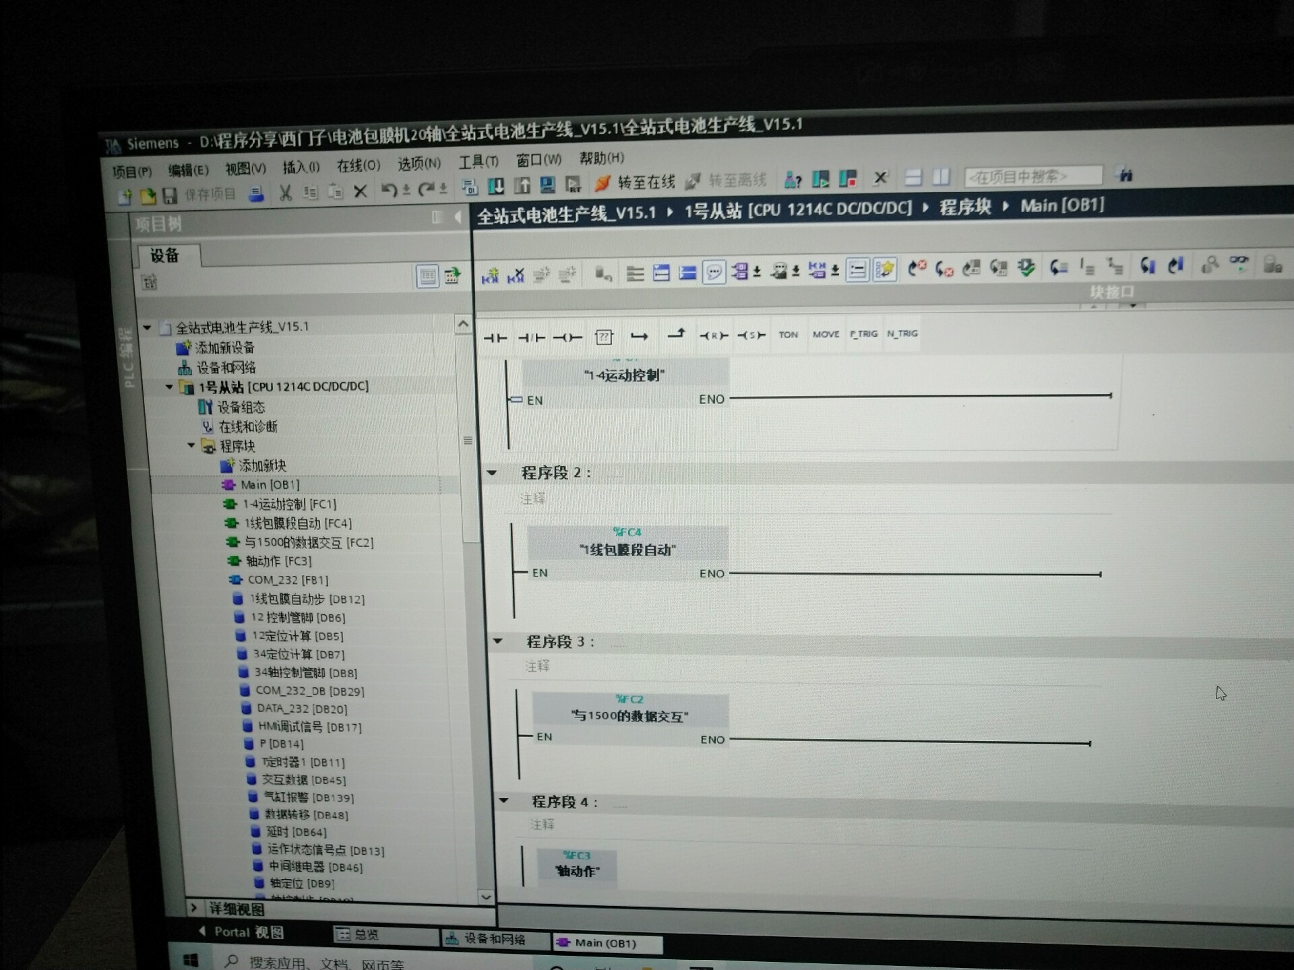This screenshot has width=1294, height=970.
Task: Click the TON timer instruction shortcut
Action: point(788,335)
